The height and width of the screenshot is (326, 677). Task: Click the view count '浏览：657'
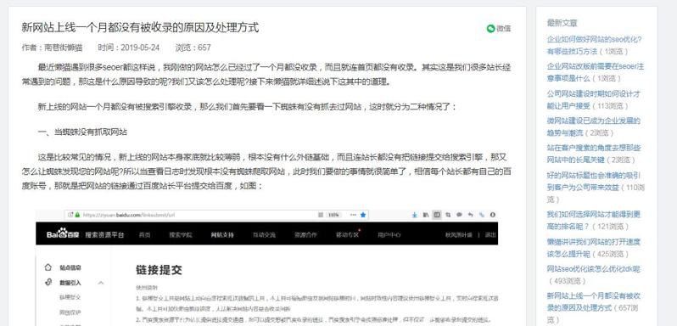coord(193,48)
